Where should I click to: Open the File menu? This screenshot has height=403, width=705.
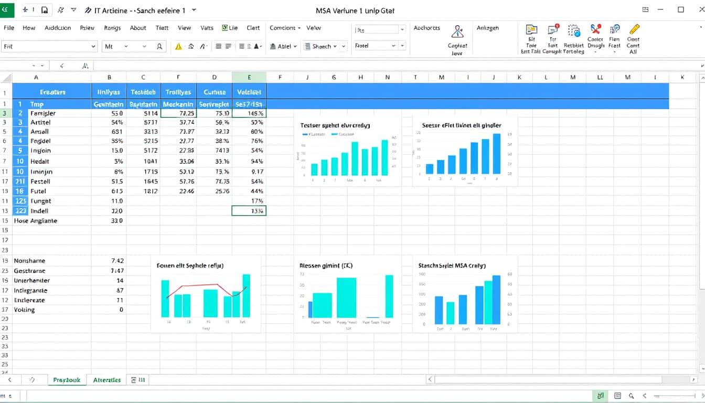coord(9,28)
